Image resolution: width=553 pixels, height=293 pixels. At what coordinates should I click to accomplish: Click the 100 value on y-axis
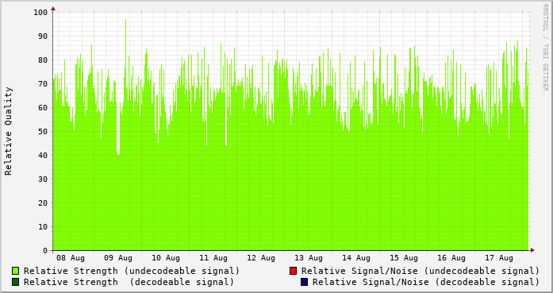[x=40, y=13]
